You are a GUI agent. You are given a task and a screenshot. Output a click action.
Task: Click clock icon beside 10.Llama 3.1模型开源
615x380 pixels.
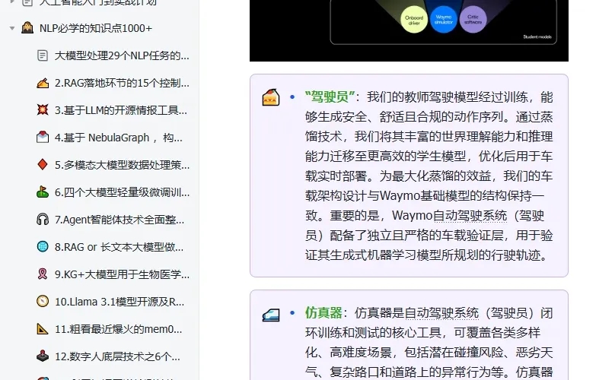click(43, 301)
